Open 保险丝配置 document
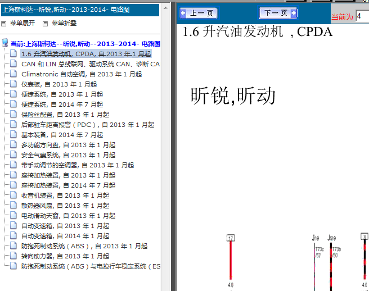369x291 pixels. pos(65,115)
